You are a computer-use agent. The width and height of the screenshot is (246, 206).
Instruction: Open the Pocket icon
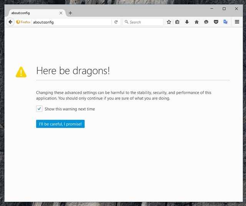coord(216,22)
